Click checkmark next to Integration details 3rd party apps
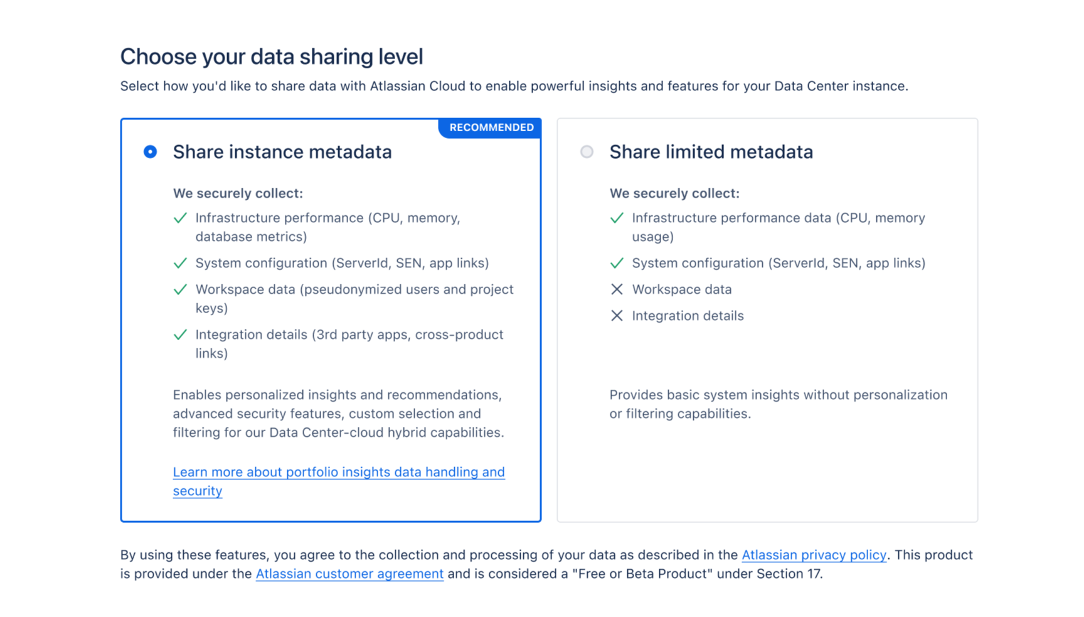The height and width of the screenshot is (617, 1084). [180, 335]
